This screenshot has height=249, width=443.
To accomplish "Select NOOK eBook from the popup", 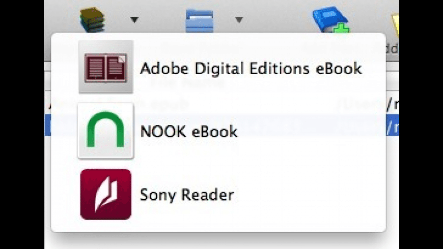I will (218, 131).
